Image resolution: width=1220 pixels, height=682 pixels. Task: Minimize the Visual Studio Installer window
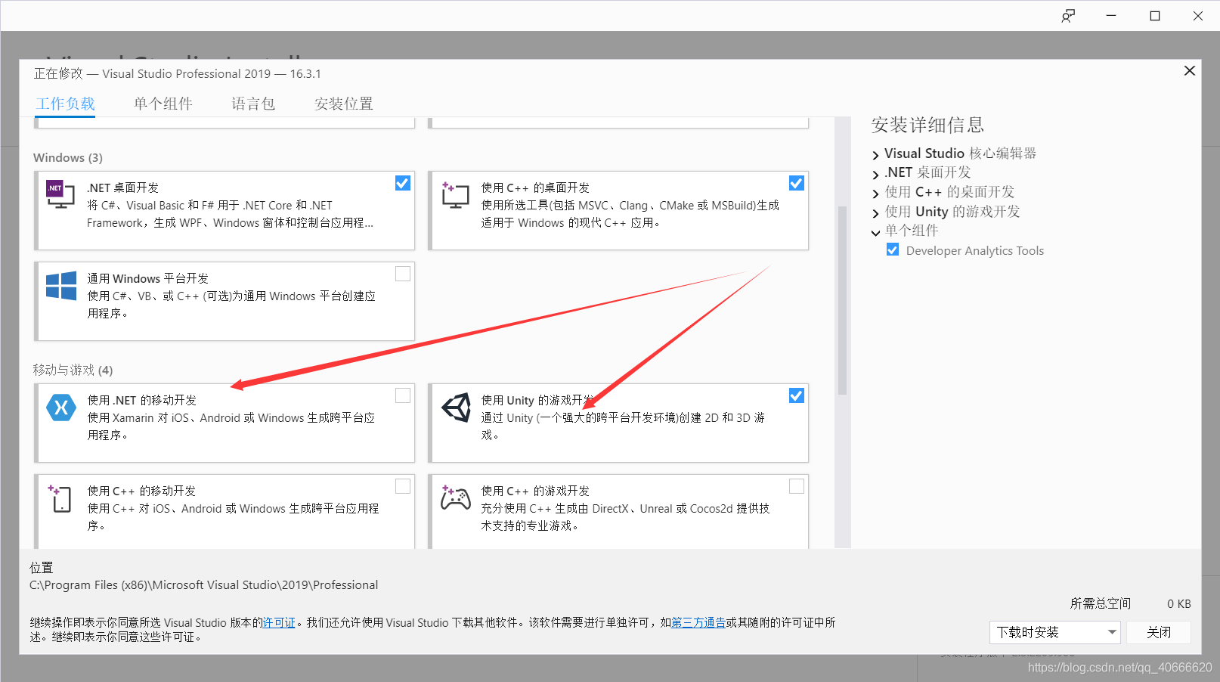[1111, 16]
